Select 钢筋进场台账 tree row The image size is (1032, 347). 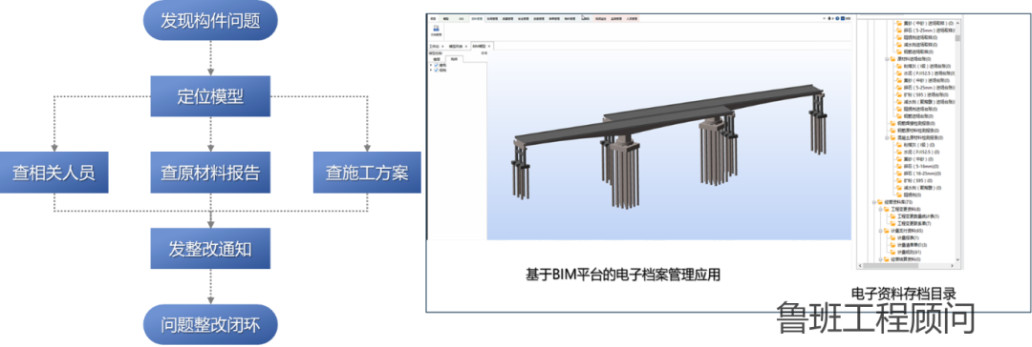(914, 115)
